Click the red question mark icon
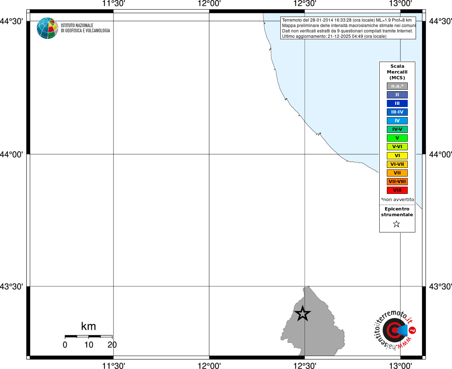 [412, 330]
